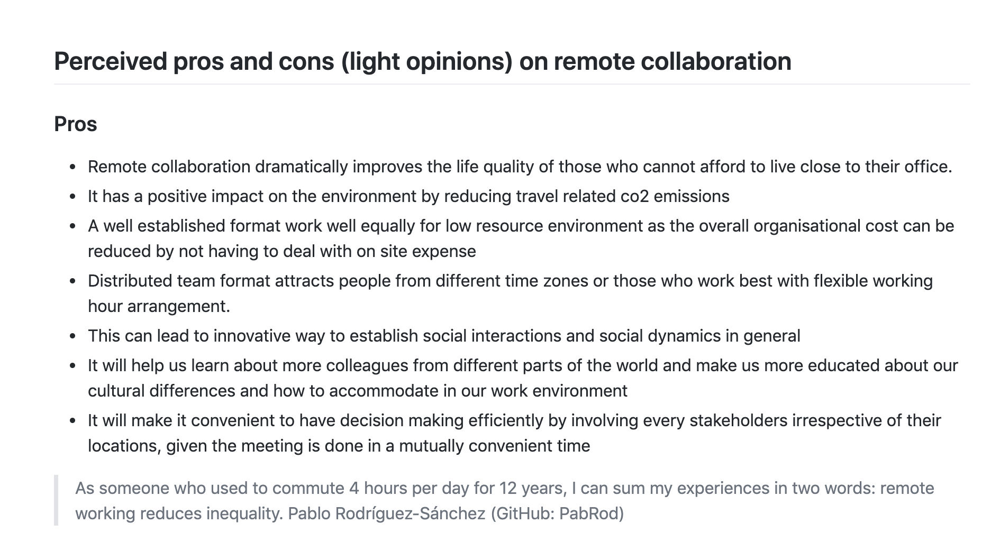Click the quote line 'As someone who used to commute'

click(x=505, y=488)
